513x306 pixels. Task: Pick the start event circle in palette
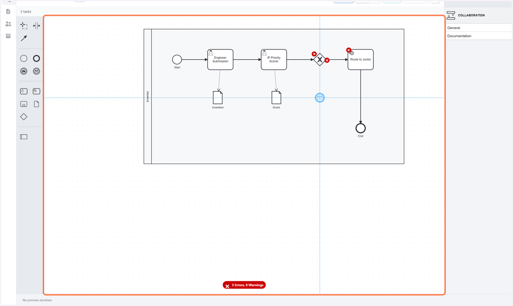pos(24,58)
